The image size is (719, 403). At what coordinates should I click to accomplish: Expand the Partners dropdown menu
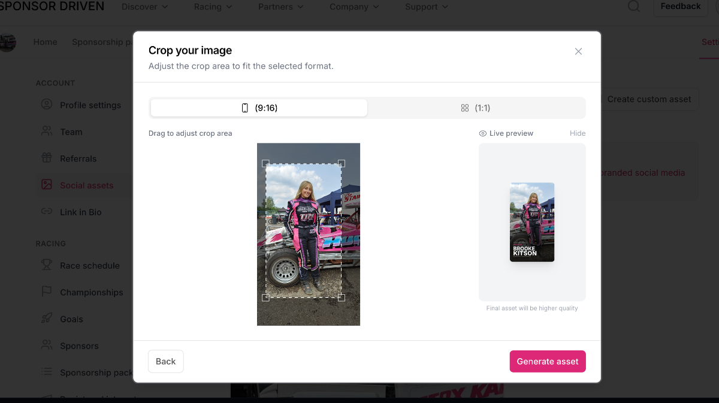(281, 7)
